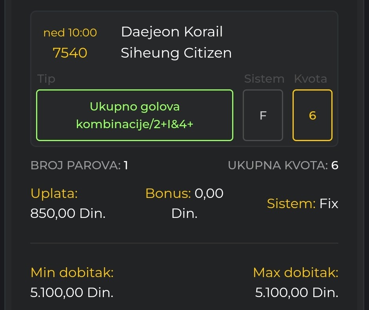
Task: Tap the Min dobitak label
Action: click(72, 273)
